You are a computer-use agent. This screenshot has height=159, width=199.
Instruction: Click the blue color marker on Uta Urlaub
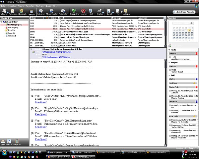[196, 102]
